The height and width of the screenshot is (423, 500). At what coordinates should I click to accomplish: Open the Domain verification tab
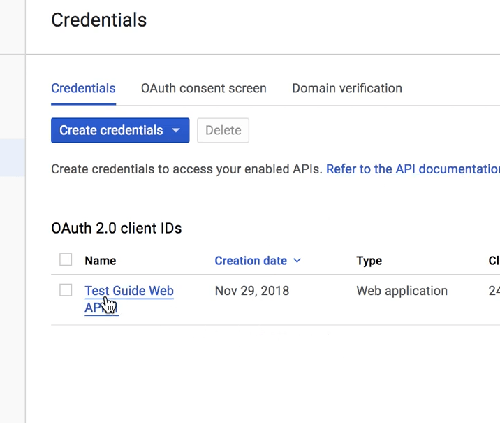(347, 88)
